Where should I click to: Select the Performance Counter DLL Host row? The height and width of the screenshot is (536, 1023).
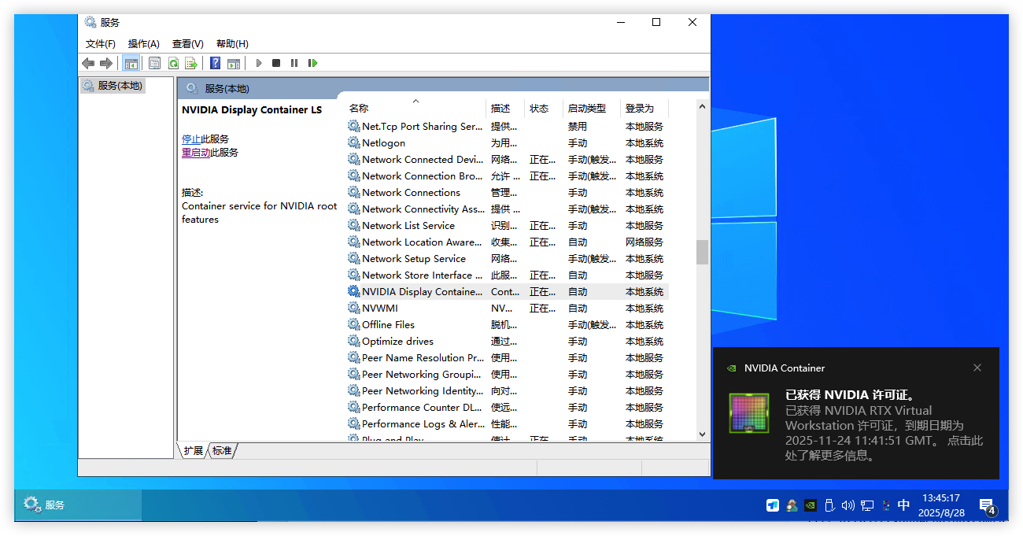click(x=508, y=407)
